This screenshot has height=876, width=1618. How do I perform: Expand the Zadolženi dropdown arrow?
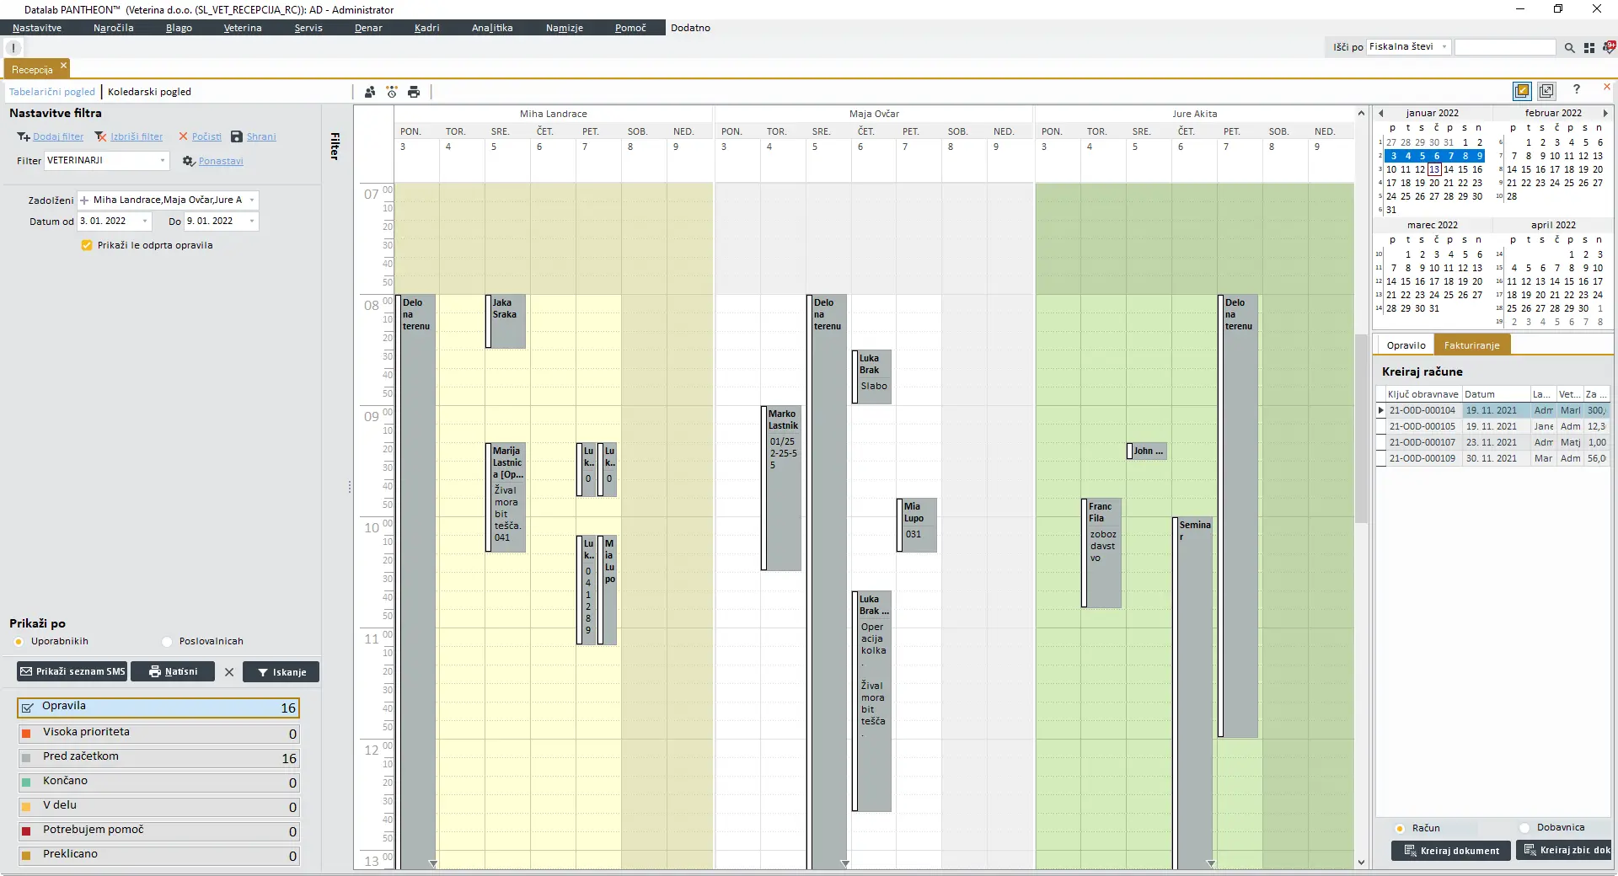[x=252, y=200]
